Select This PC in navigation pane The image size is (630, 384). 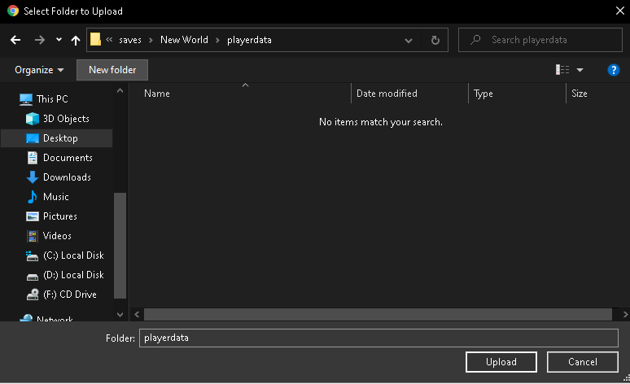[x=52, y=98]
